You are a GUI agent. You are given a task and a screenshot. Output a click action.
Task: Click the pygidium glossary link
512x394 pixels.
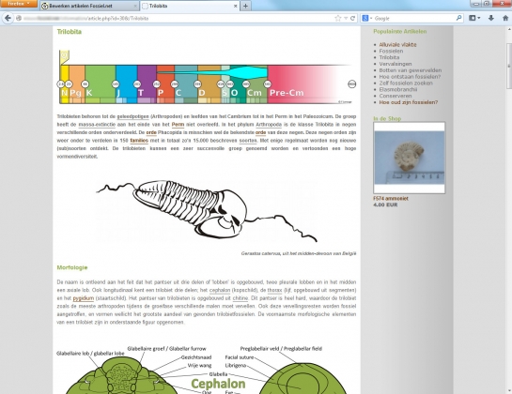84,298
